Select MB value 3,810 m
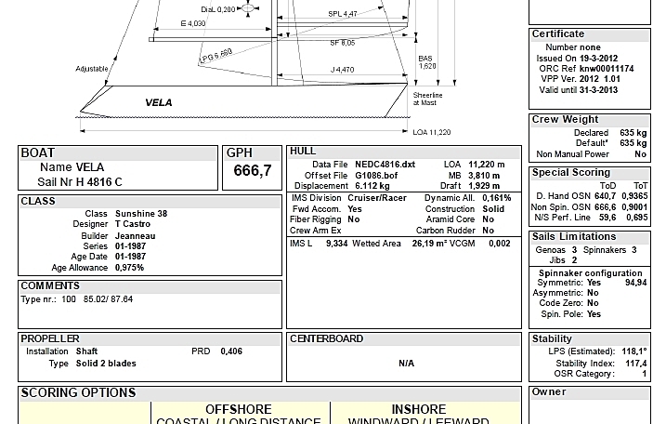 (484, 176)
